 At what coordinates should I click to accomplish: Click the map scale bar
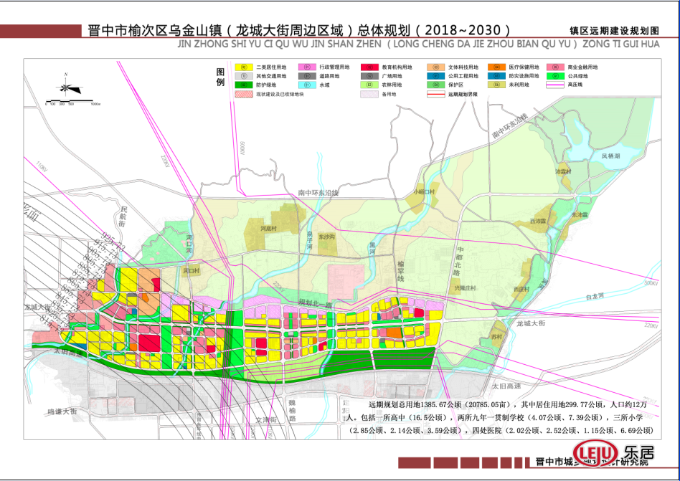(72, 103)
